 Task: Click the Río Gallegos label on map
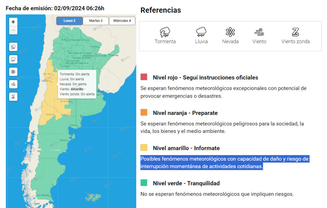pos(43,195)
